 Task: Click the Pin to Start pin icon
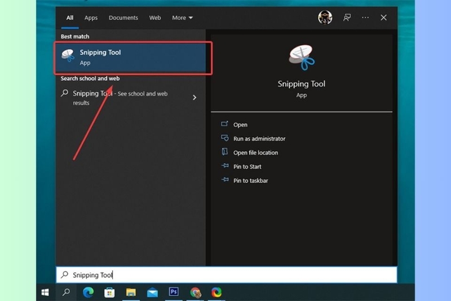[225, 165]
